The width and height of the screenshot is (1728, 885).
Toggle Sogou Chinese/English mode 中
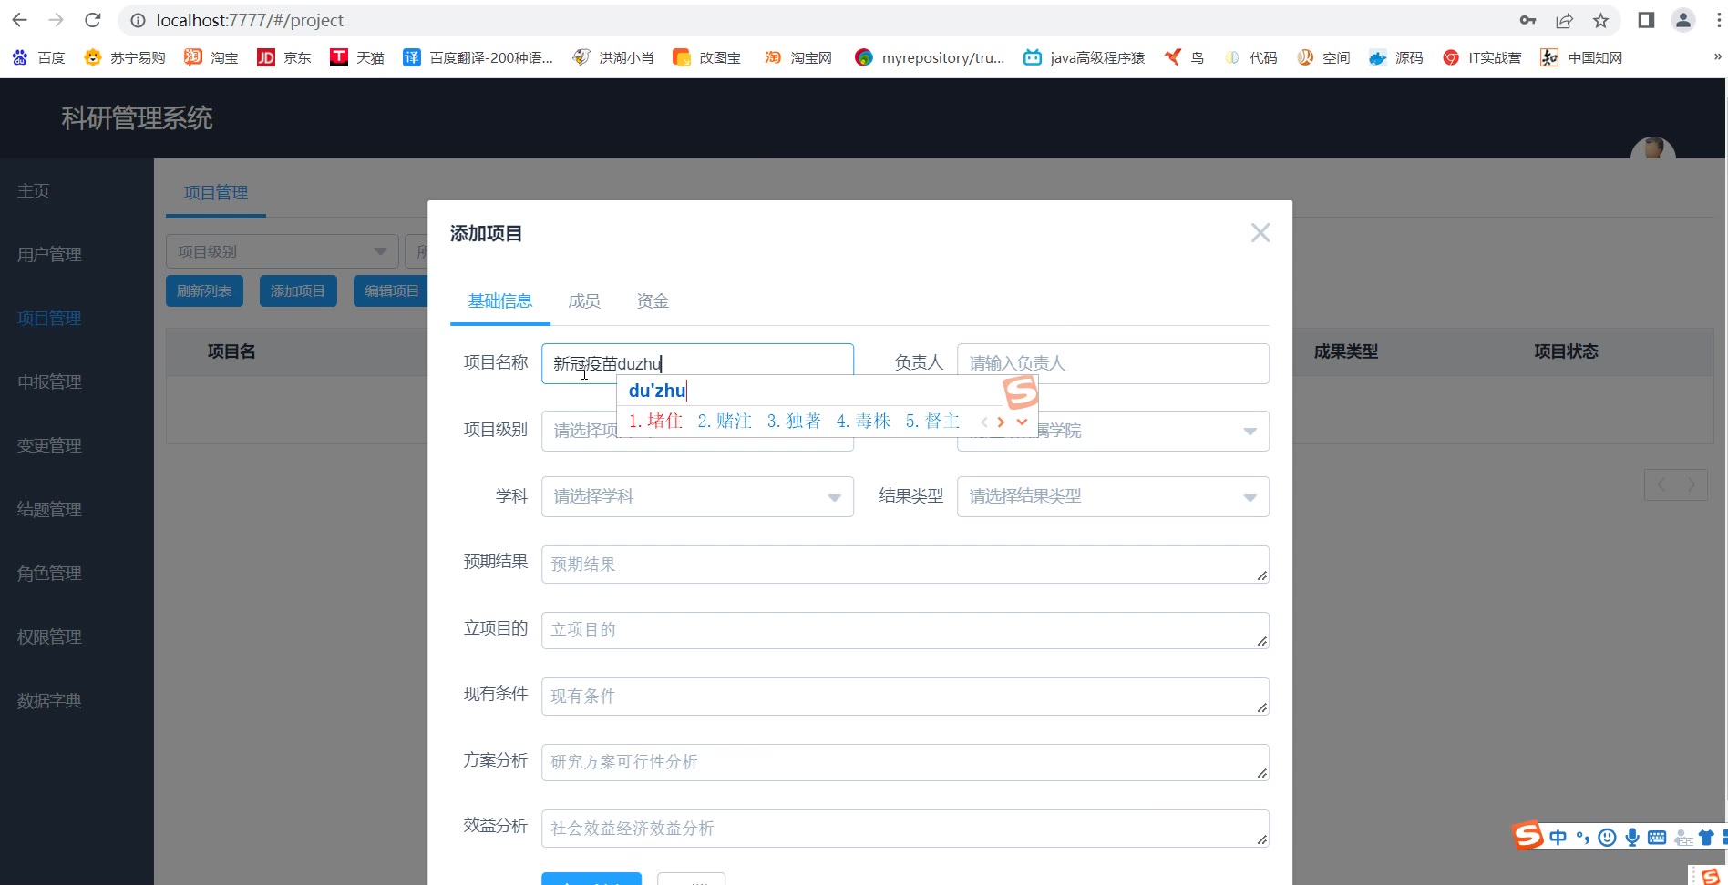[1558, 837]
